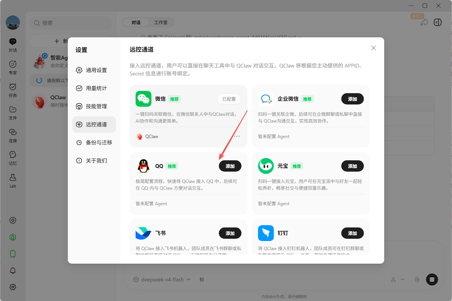Click 暂未配置 Agent under 企业微信
The image size is (452, 301).
[274, 137]
